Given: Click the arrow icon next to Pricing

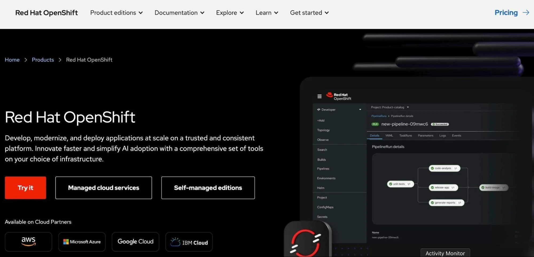Looking at the screenshot, I should click(526, 13).
